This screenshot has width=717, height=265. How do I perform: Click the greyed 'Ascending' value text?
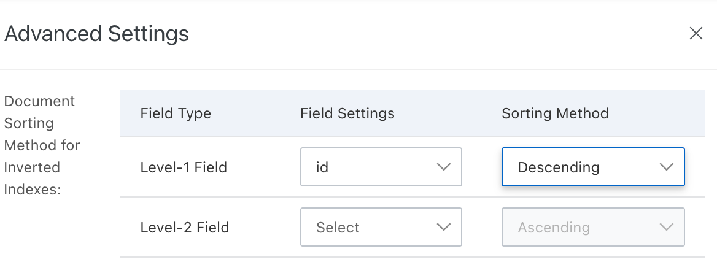(x=554, y=228)
